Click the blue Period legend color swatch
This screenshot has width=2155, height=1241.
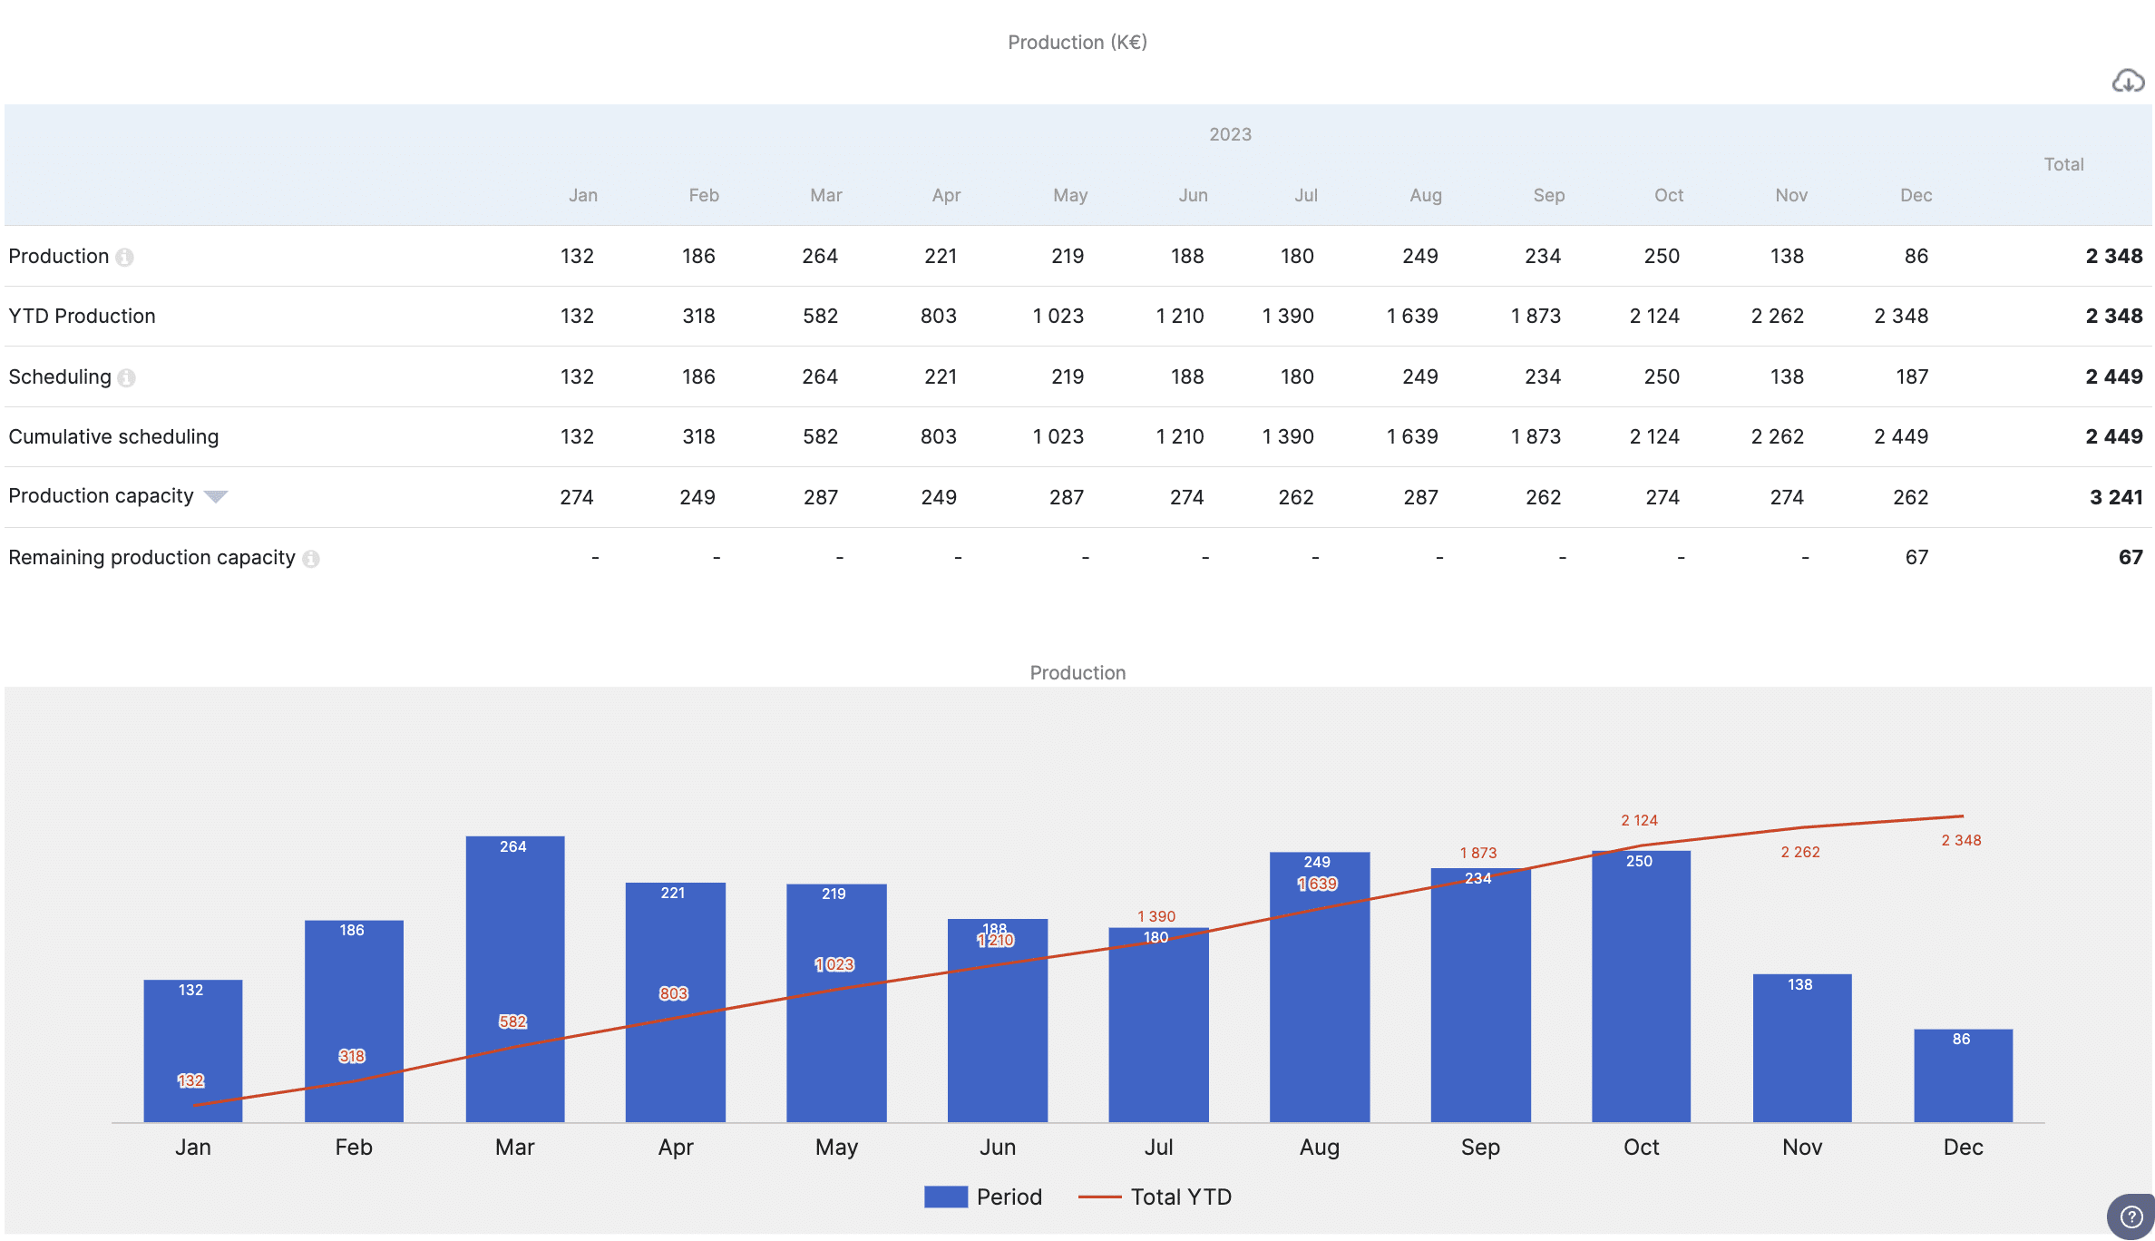point(945,1197)
